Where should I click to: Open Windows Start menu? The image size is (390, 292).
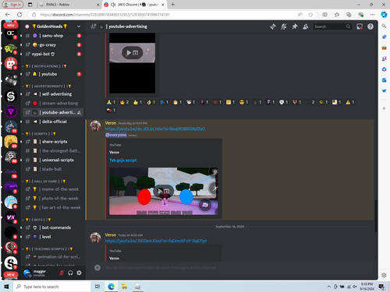click(6, 287)
